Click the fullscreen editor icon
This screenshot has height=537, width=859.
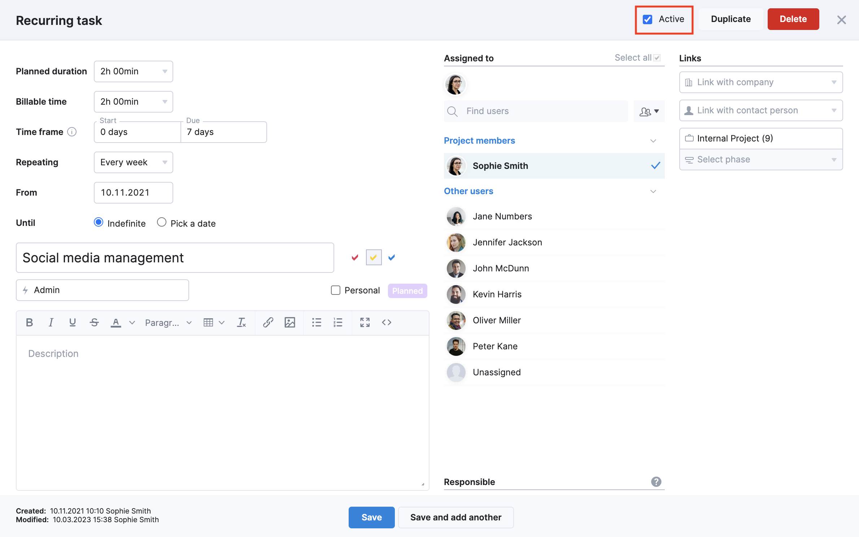365,322
